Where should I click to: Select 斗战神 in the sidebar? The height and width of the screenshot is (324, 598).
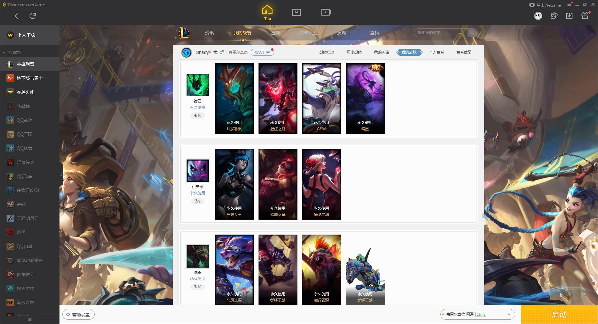tap(30, 106)
